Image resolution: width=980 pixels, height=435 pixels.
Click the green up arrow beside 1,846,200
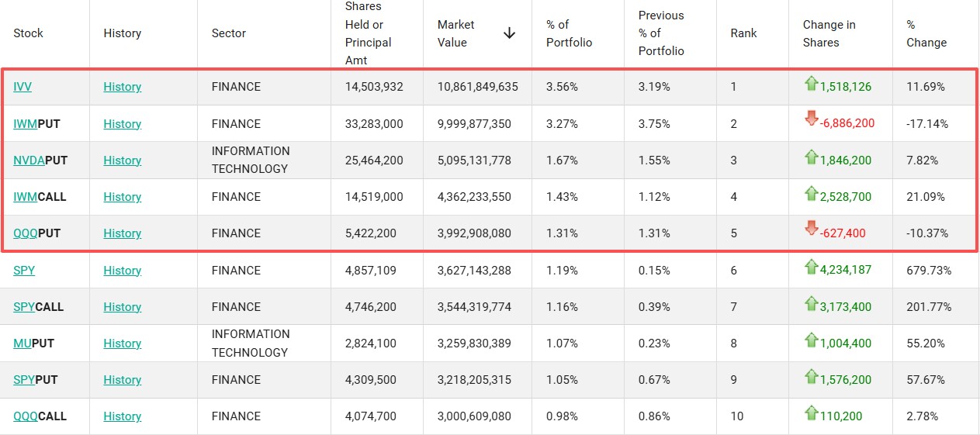(811, 157)
